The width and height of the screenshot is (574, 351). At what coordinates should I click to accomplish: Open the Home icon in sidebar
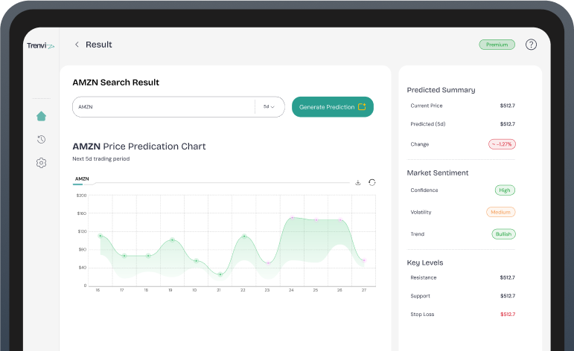pyautogui.click(x=41, y=116)
